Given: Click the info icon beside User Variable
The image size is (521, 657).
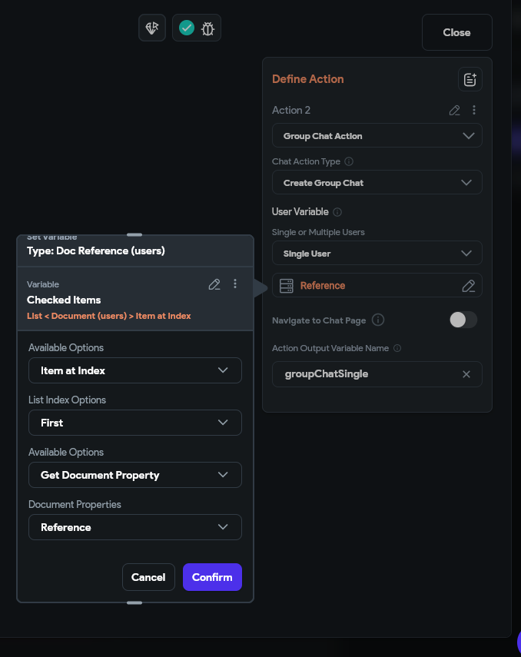Looking at the screenshot, I should pos(338,211).
